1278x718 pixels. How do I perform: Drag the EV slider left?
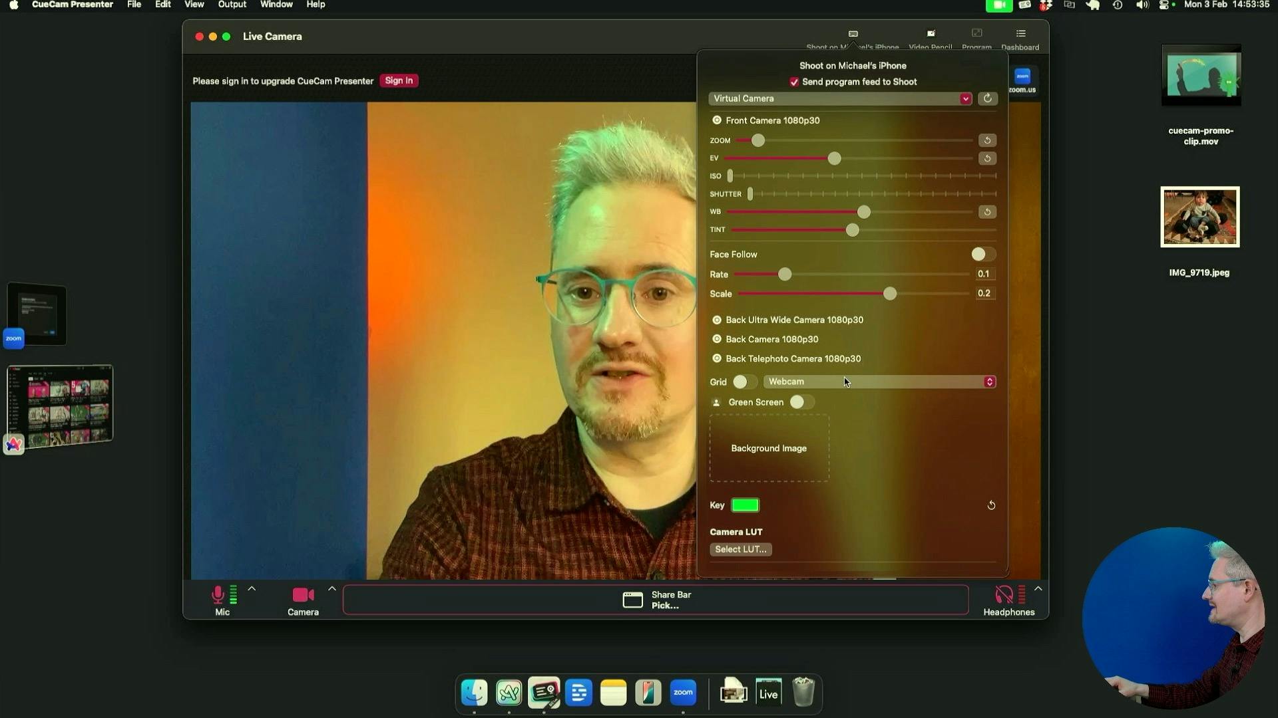pos(834,158)
